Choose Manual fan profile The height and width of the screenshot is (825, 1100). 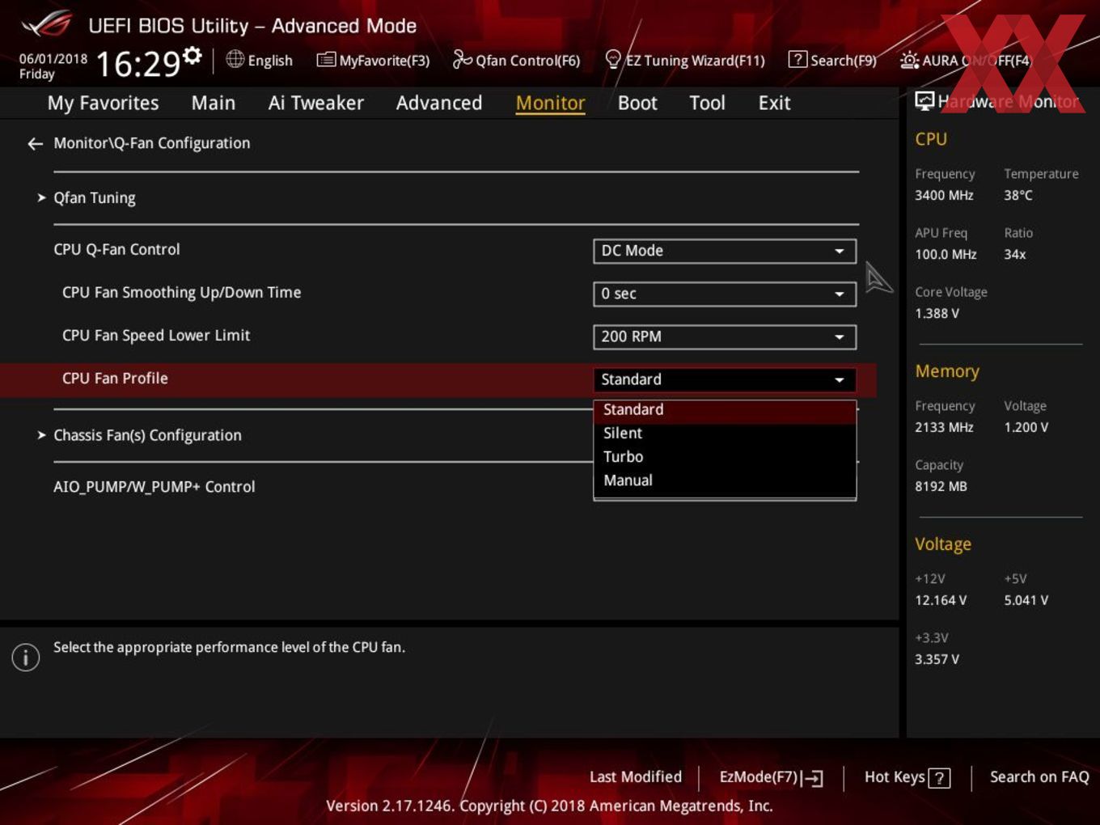pos(725,480)
